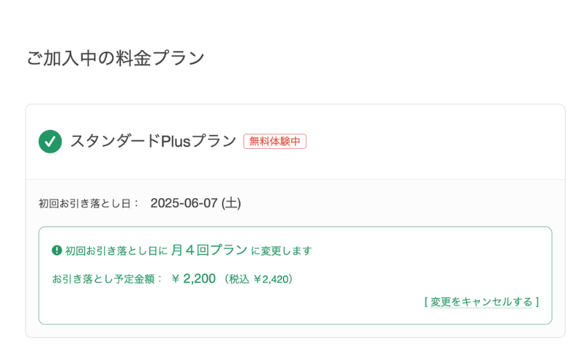The image size is (581, 363).
Task: Click the スタンダードPlusプラン plan title
Action: pyautogui.click(x=153, y=141)
